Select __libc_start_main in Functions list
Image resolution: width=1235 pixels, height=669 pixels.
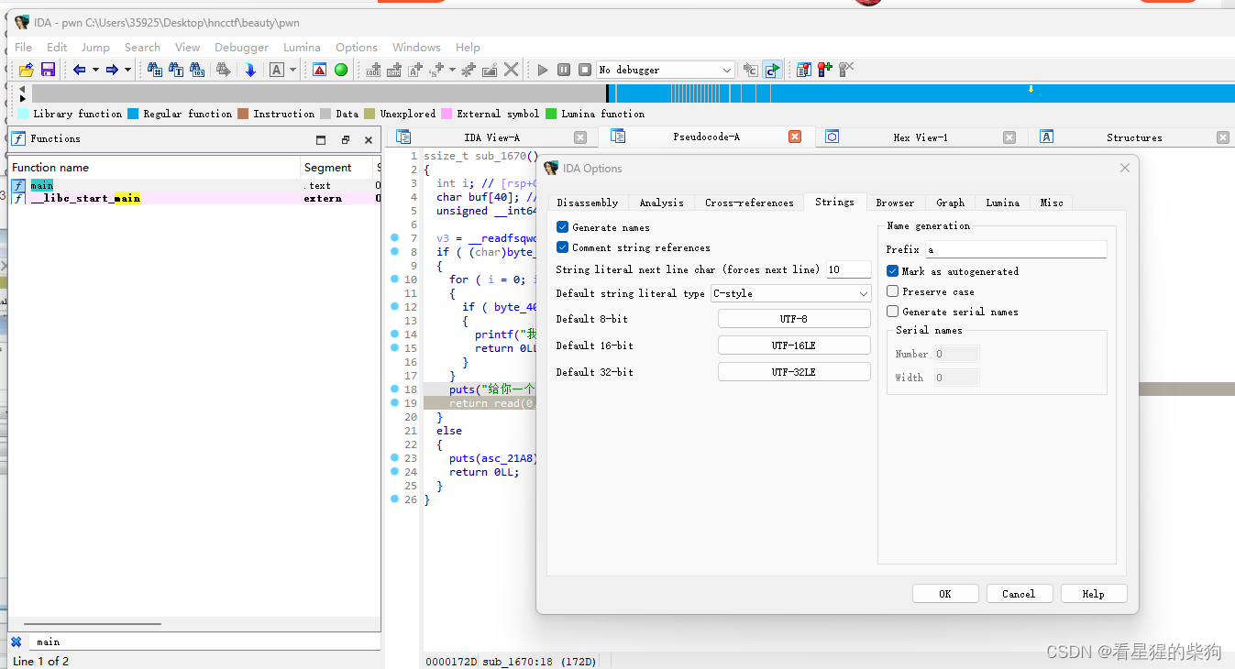pyautogui.click(x=194, y=198)
